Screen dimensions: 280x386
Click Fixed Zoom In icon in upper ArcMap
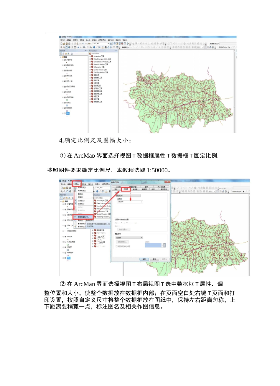[x=72, y=47]
